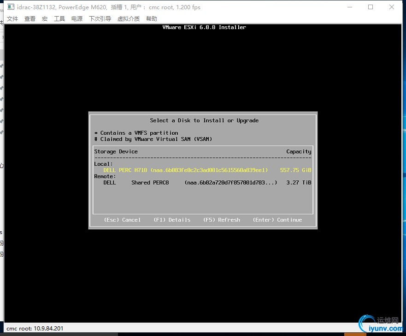
Task: Click the Contains a VMFS partition legend
Action: pos(136,133)
